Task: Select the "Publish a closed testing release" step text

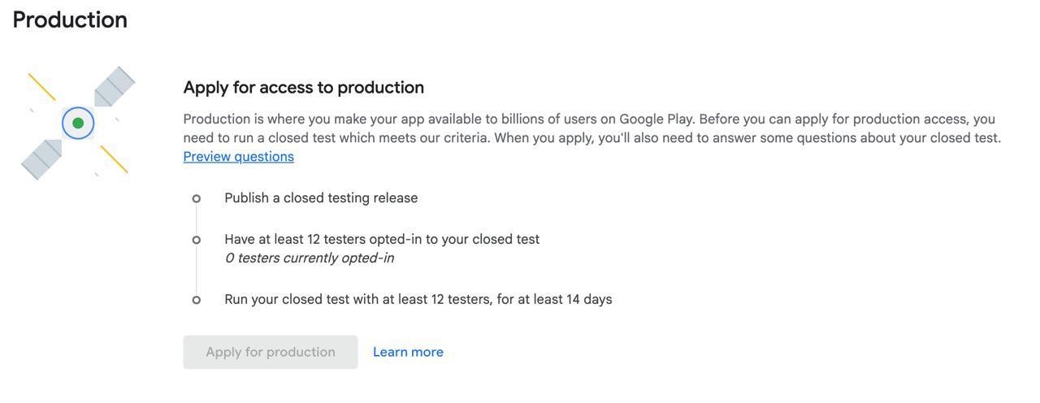Action: pyautogui.click(x=321, y=198)
